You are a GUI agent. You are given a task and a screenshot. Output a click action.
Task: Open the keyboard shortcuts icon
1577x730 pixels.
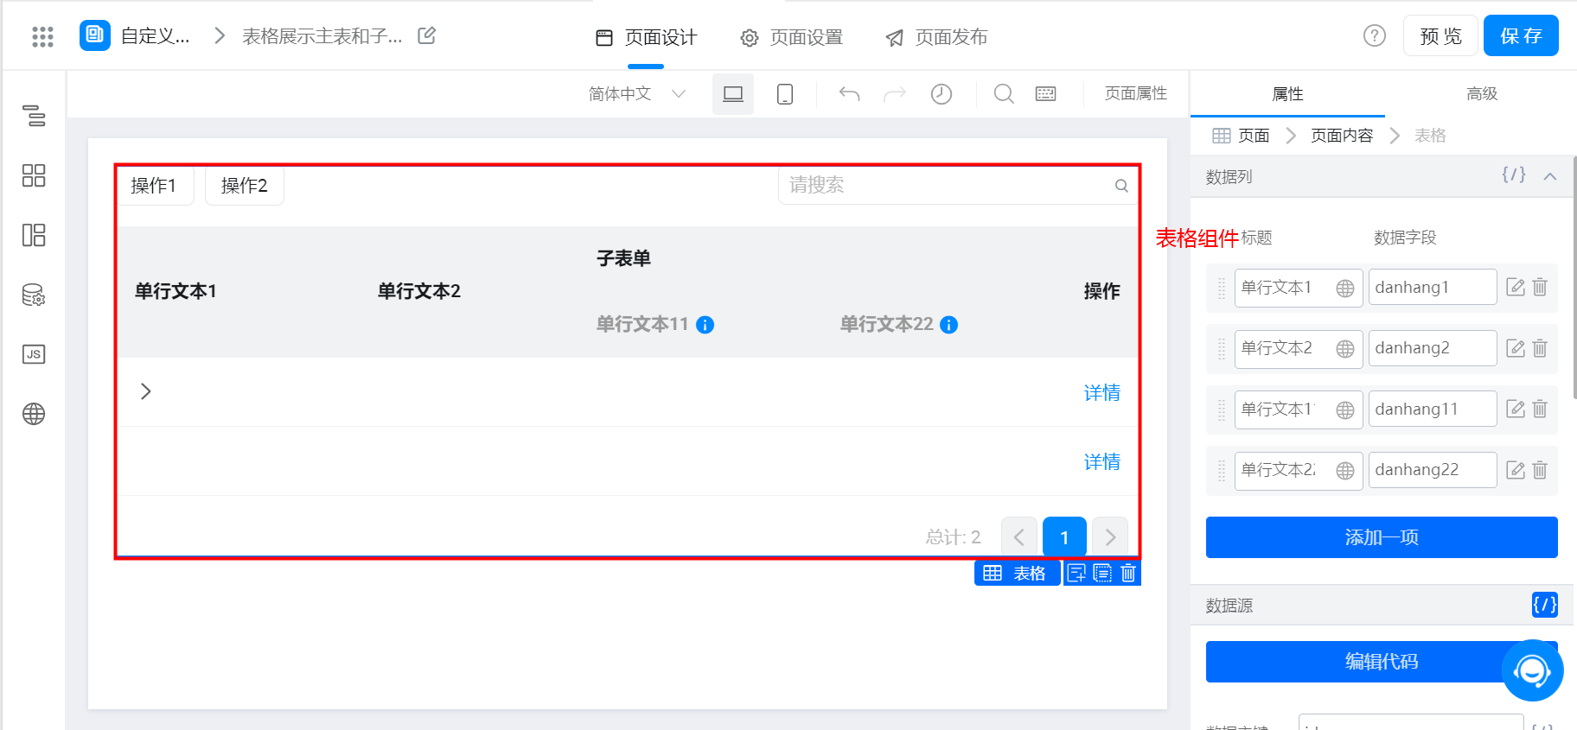(x=1046, y=93)
